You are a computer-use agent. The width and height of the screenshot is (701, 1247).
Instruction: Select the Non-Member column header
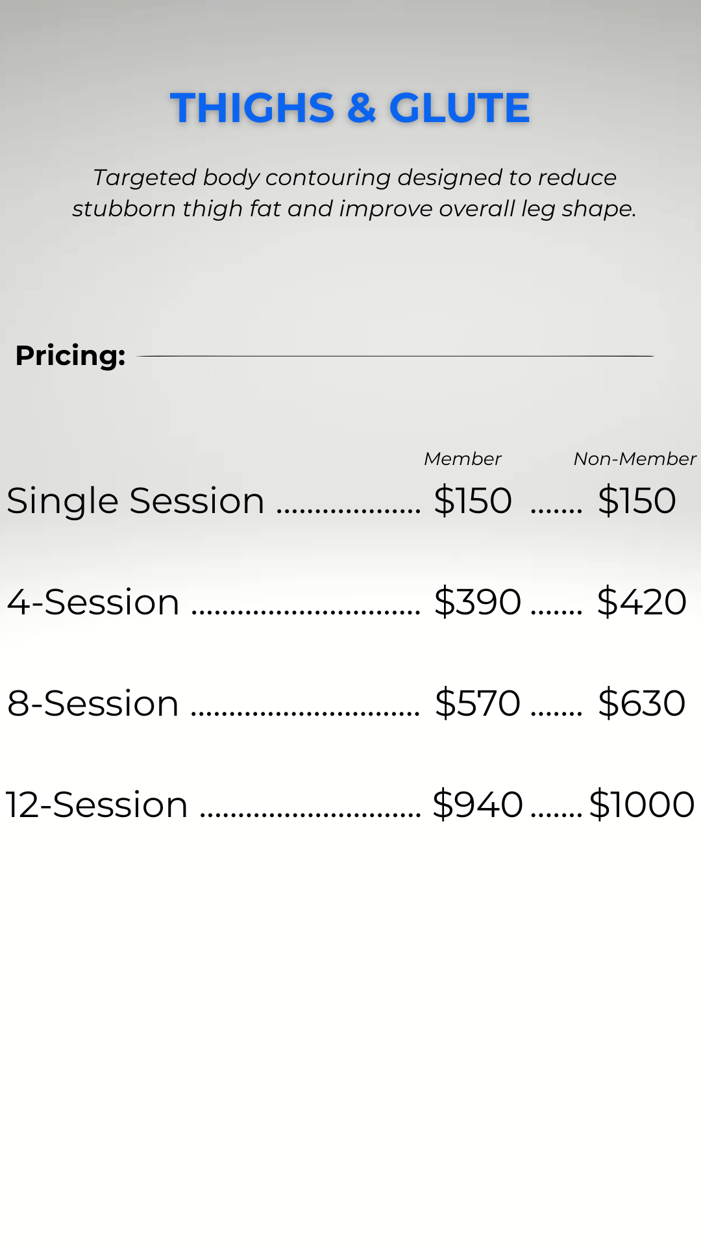[x=635, y=459]
